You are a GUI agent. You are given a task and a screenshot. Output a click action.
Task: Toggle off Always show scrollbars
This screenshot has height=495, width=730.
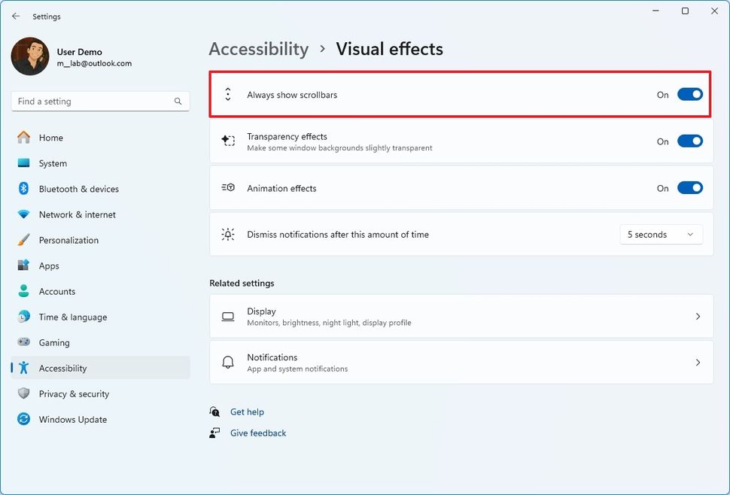click(x=690, y=94)
